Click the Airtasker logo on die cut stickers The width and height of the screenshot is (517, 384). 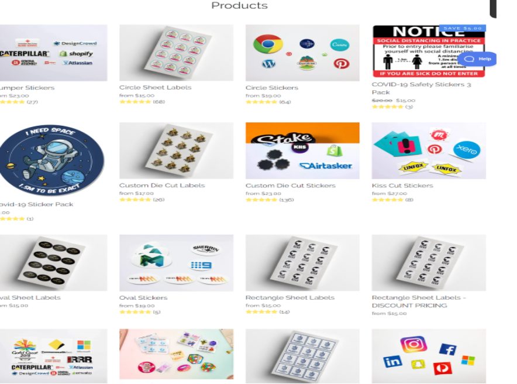pos(326,166)
